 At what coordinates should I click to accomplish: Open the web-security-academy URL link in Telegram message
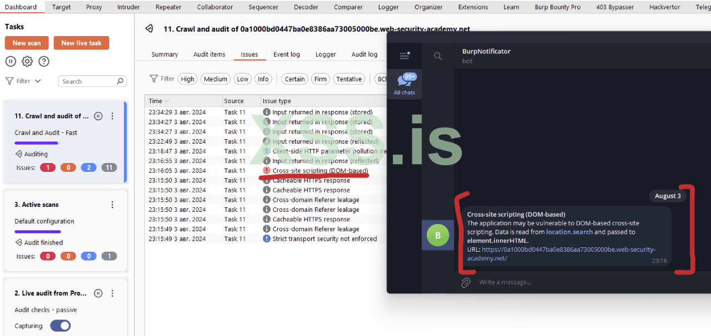(561, 254)
